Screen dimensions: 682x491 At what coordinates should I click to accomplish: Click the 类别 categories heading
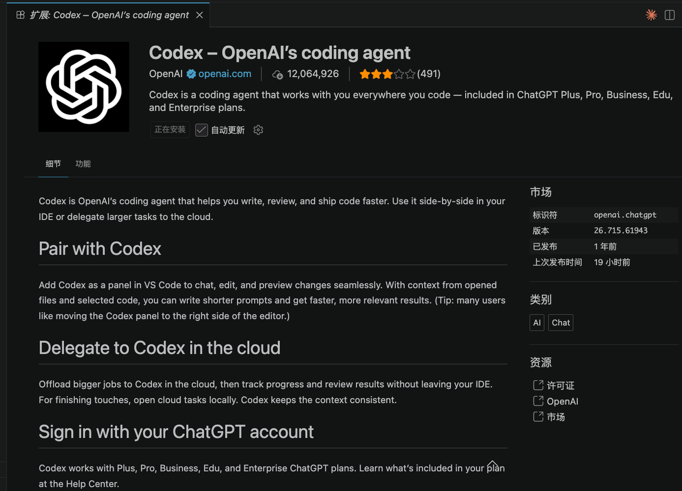point(541,300)
